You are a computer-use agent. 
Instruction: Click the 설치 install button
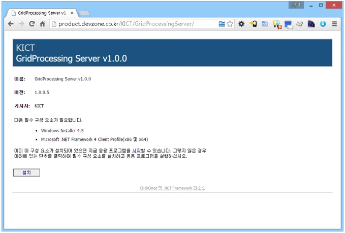pyautogui.click(x=26, y=172)
